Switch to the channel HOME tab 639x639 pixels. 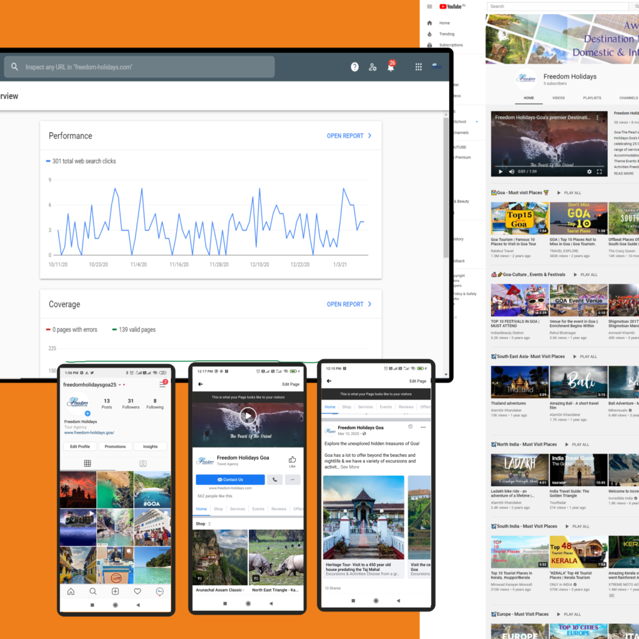point(529,98)
